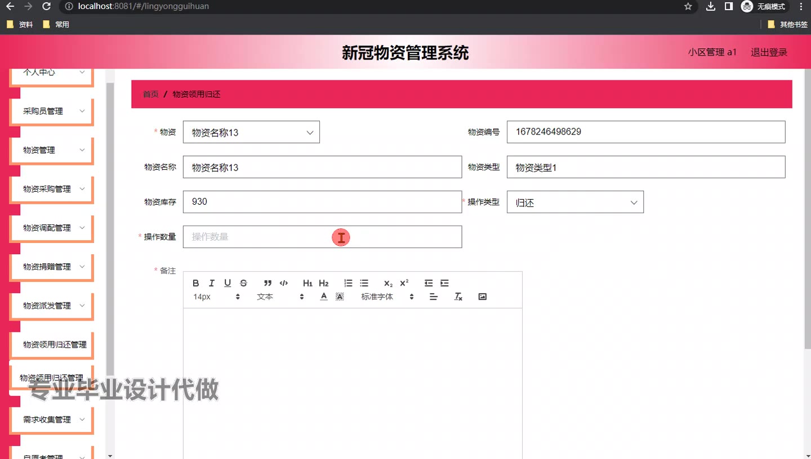The width and height of the screenshot is (811, 459).
Task: Click the 退出登录 logout link
Action: tap(769, 52)
